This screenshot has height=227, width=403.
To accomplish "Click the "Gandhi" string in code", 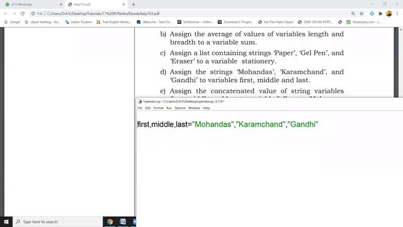I will point(303,124).
